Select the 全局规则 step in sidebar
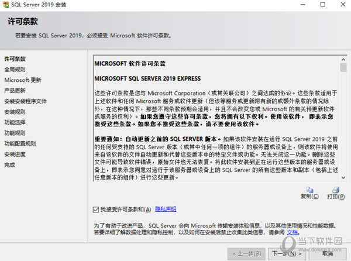 point(15,70)
